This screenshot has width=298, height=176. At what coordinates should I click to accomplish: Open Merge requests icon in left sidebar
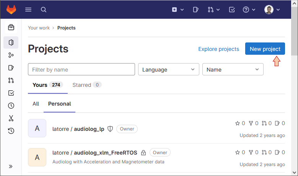click(11, 80)
